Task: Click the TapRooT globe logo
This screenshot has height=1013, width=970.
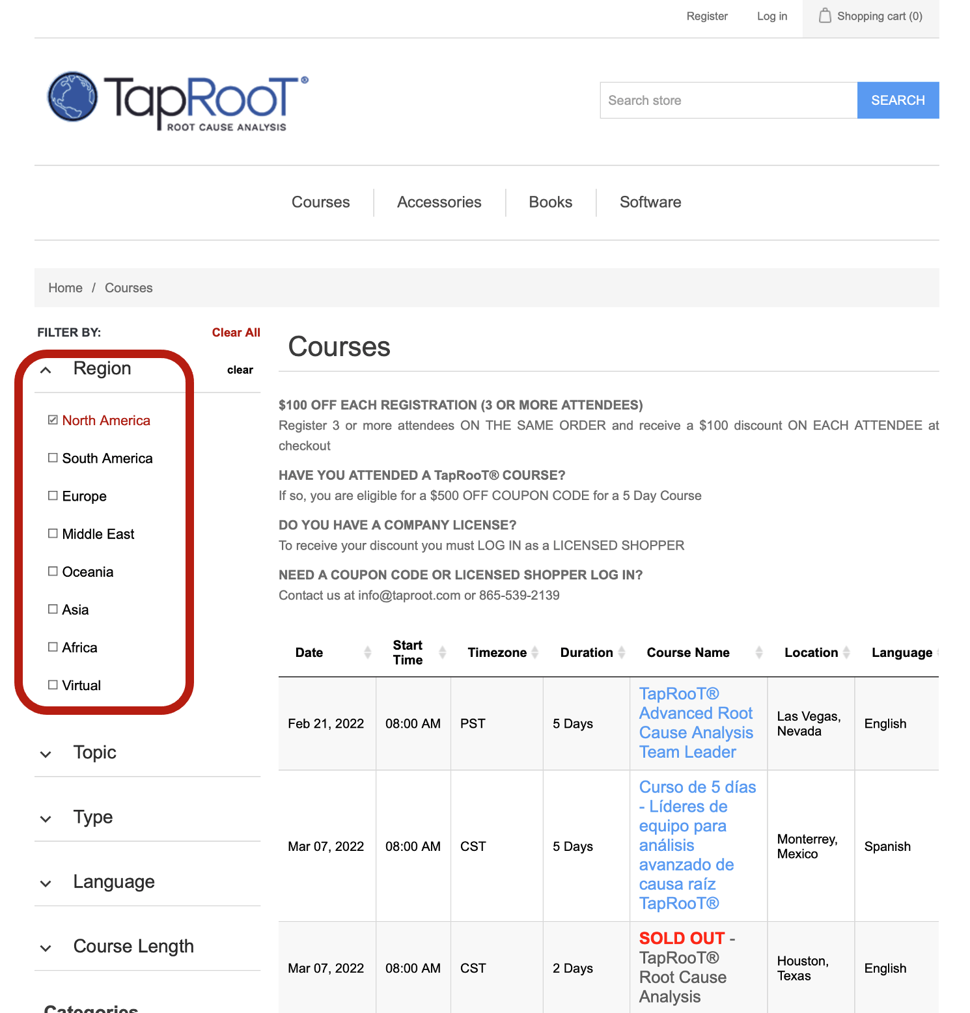Action: 73,97
